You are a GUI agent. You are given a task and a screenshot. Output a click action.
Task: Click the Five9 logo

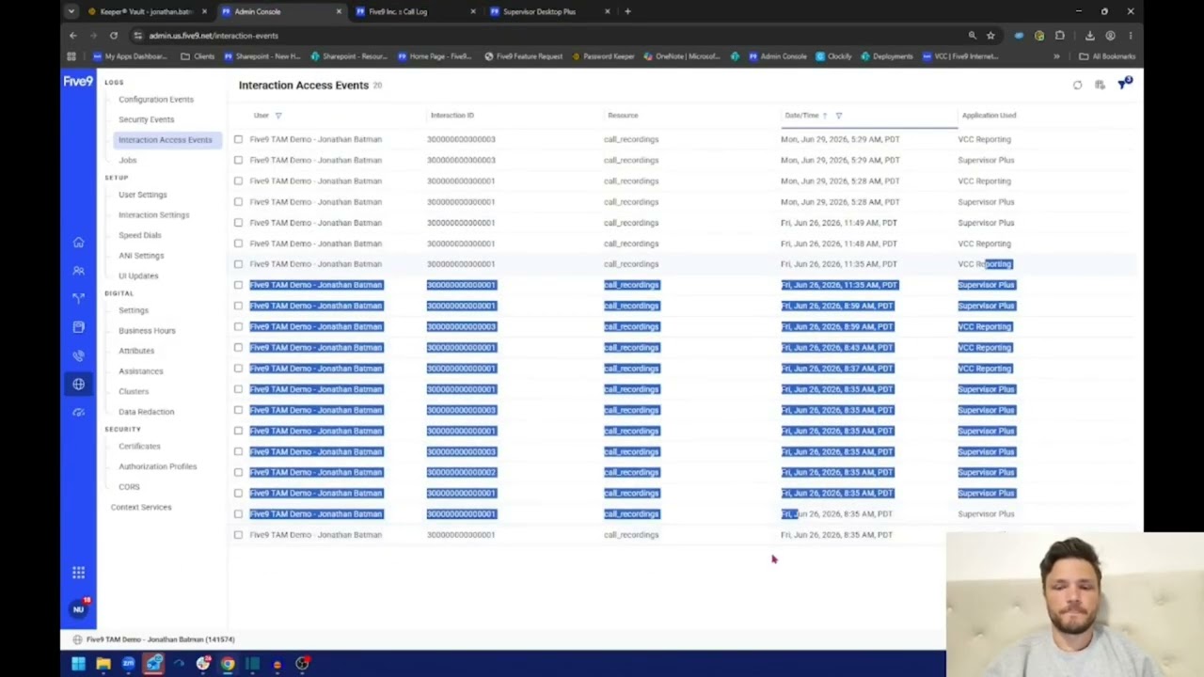pyautogui.click(x=78, y=82)
